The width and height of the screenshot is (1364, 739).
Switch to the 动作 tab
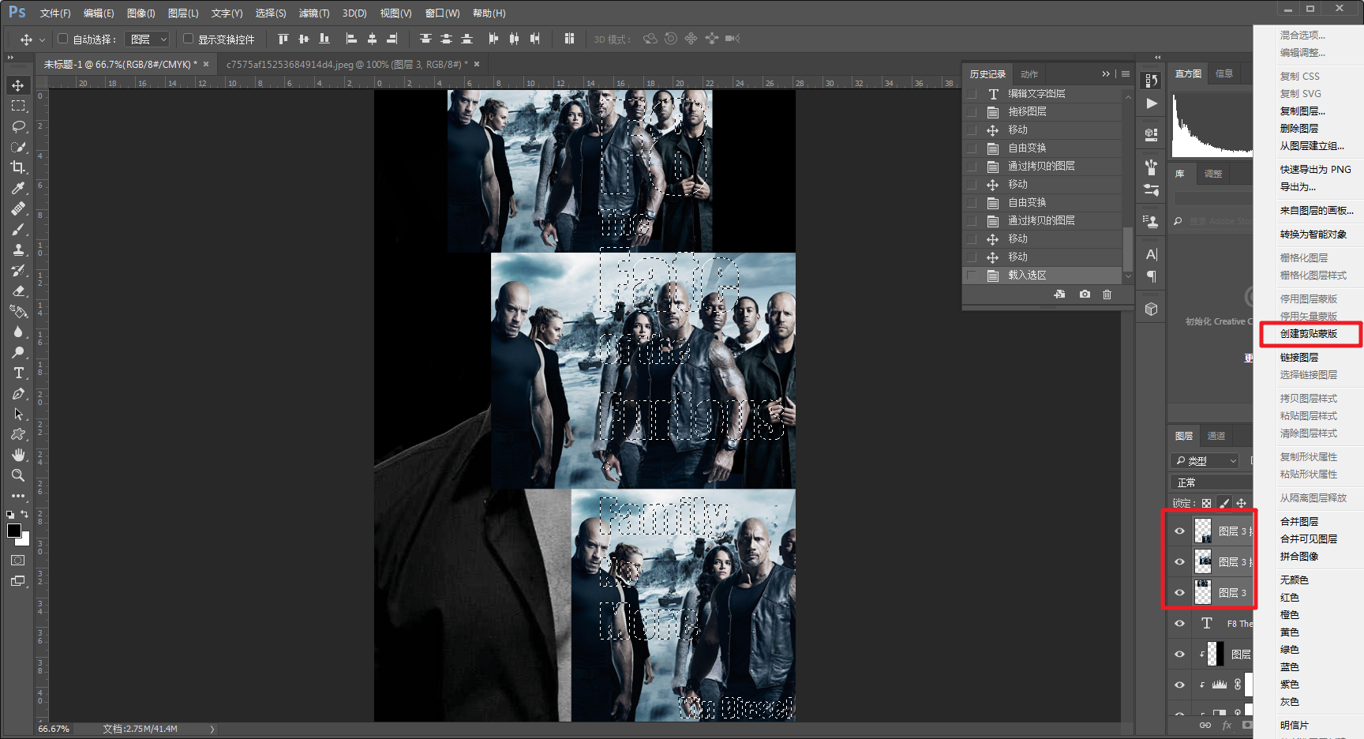coord(1029,74)
